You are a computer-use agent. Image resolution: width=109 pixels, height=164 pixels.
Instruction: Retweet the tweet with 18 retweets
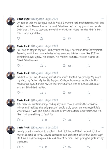(x=41, y=147)
